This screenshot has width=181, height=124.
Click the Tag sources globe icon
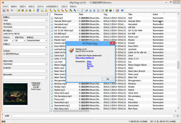point(110,10)
